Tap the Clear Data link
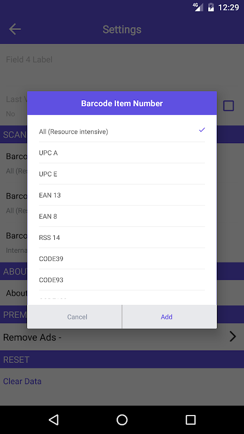This screenshot has height=434, width=244. click(x=22, y=381)
